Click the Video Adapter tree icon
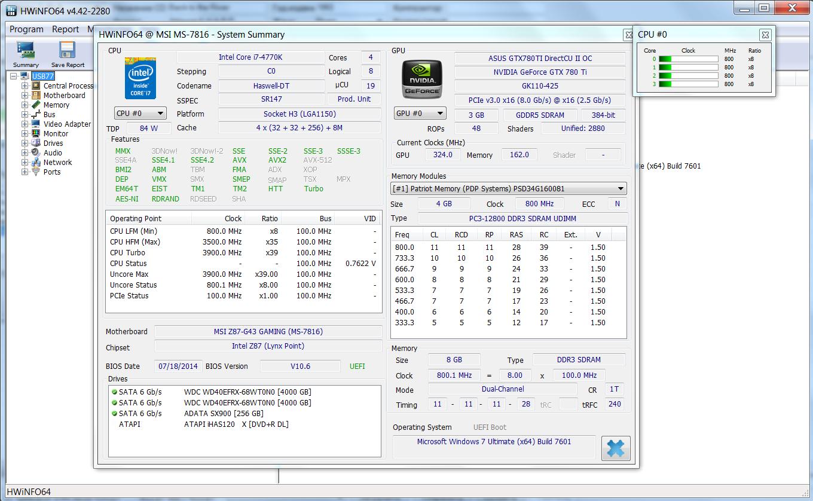Image resolution: width=813 pixels, height=501 pixels. [x=36, y=124]
